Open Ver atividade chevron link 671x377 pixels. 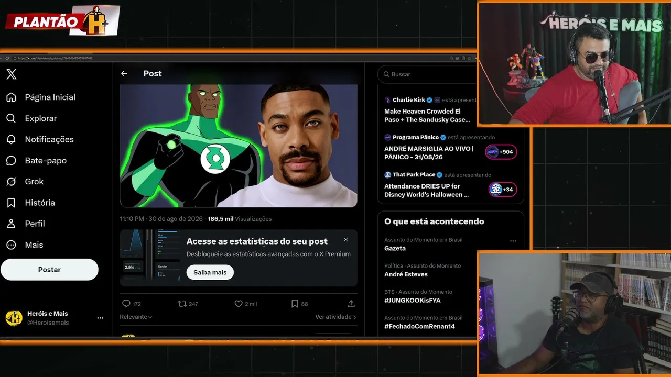pos(335,317)
